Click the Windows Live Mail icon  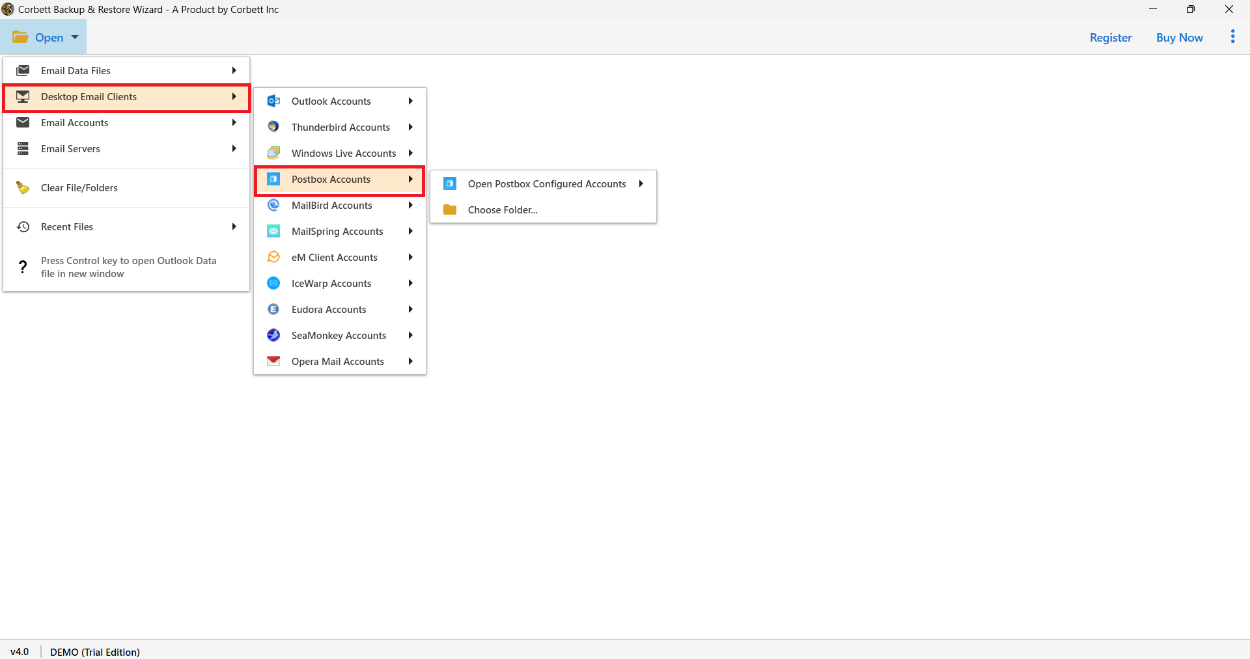(273, 153)
